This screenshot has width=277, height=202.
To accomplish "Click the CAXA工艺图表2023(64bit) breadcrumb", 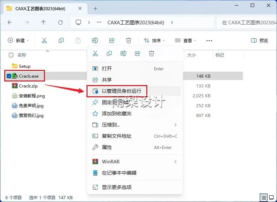I will 136,22.
